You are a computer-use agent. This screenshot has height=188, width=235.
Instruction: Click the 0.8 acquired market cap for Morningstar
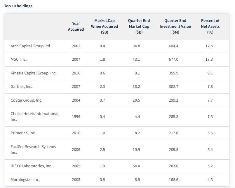pyautogui.click(x=102, y=180)
